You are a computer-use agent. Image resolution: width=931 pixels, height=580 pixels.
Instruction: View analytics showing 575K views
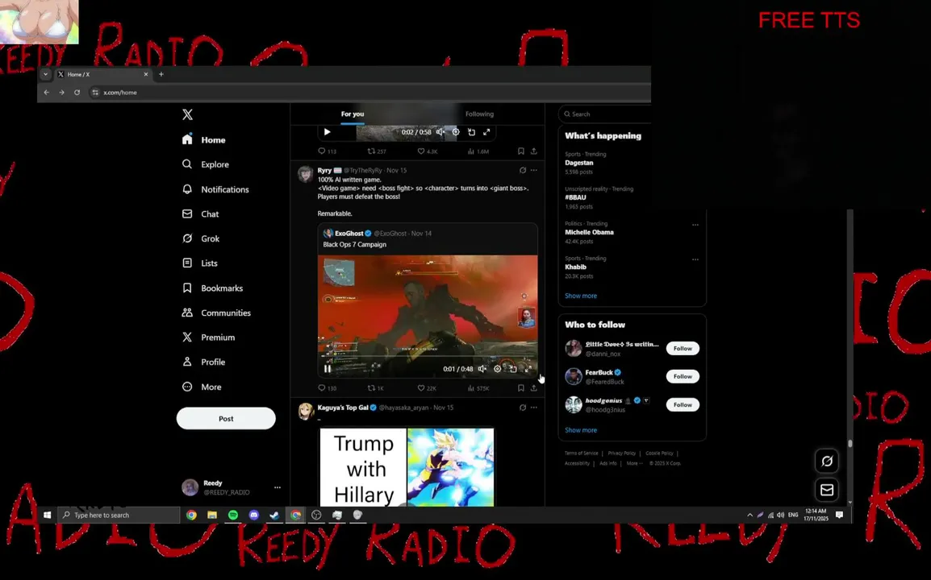(x=478, y=387)
